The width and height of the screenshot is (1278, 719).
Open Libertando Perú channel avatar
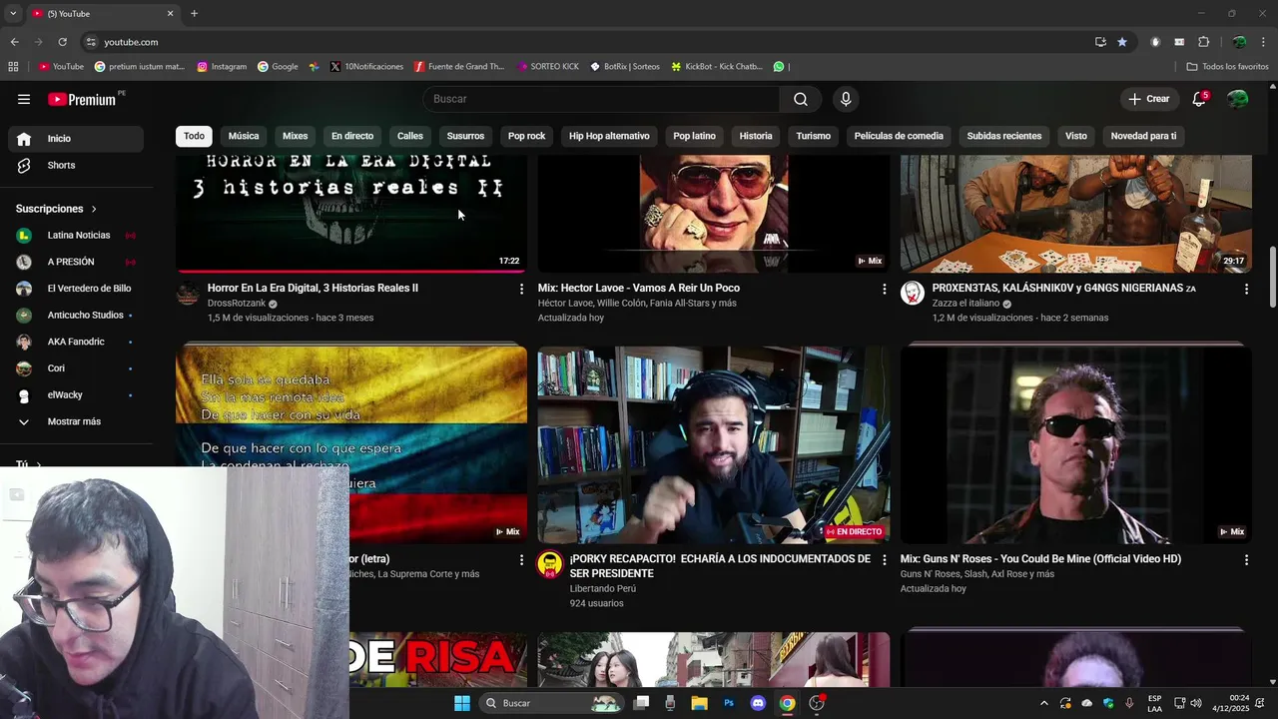550,564
